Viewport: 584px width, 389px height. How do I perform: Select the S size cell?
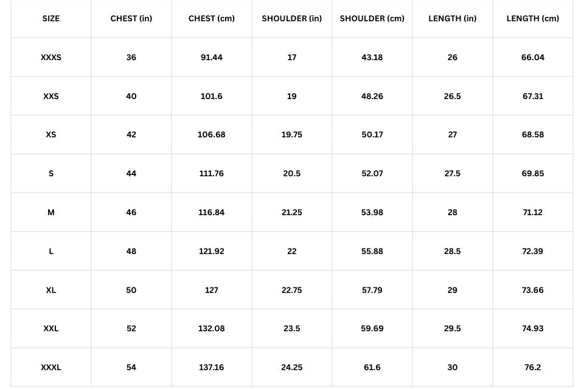[x=51, y=173]
